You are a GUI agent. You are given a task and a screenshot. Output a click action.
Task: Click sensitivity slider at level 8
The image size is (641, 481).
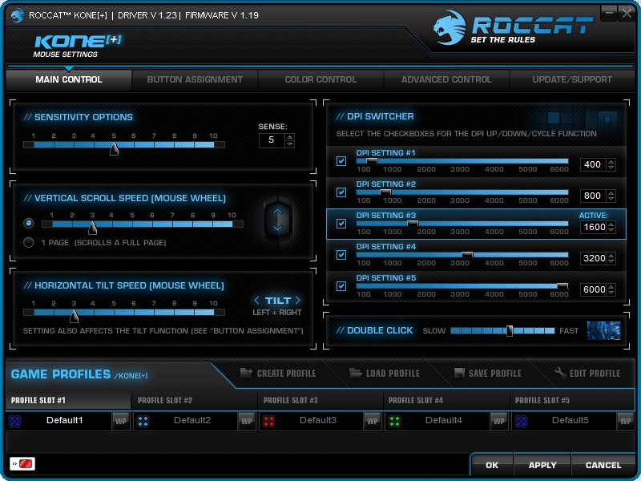click(x=174, y=144)
